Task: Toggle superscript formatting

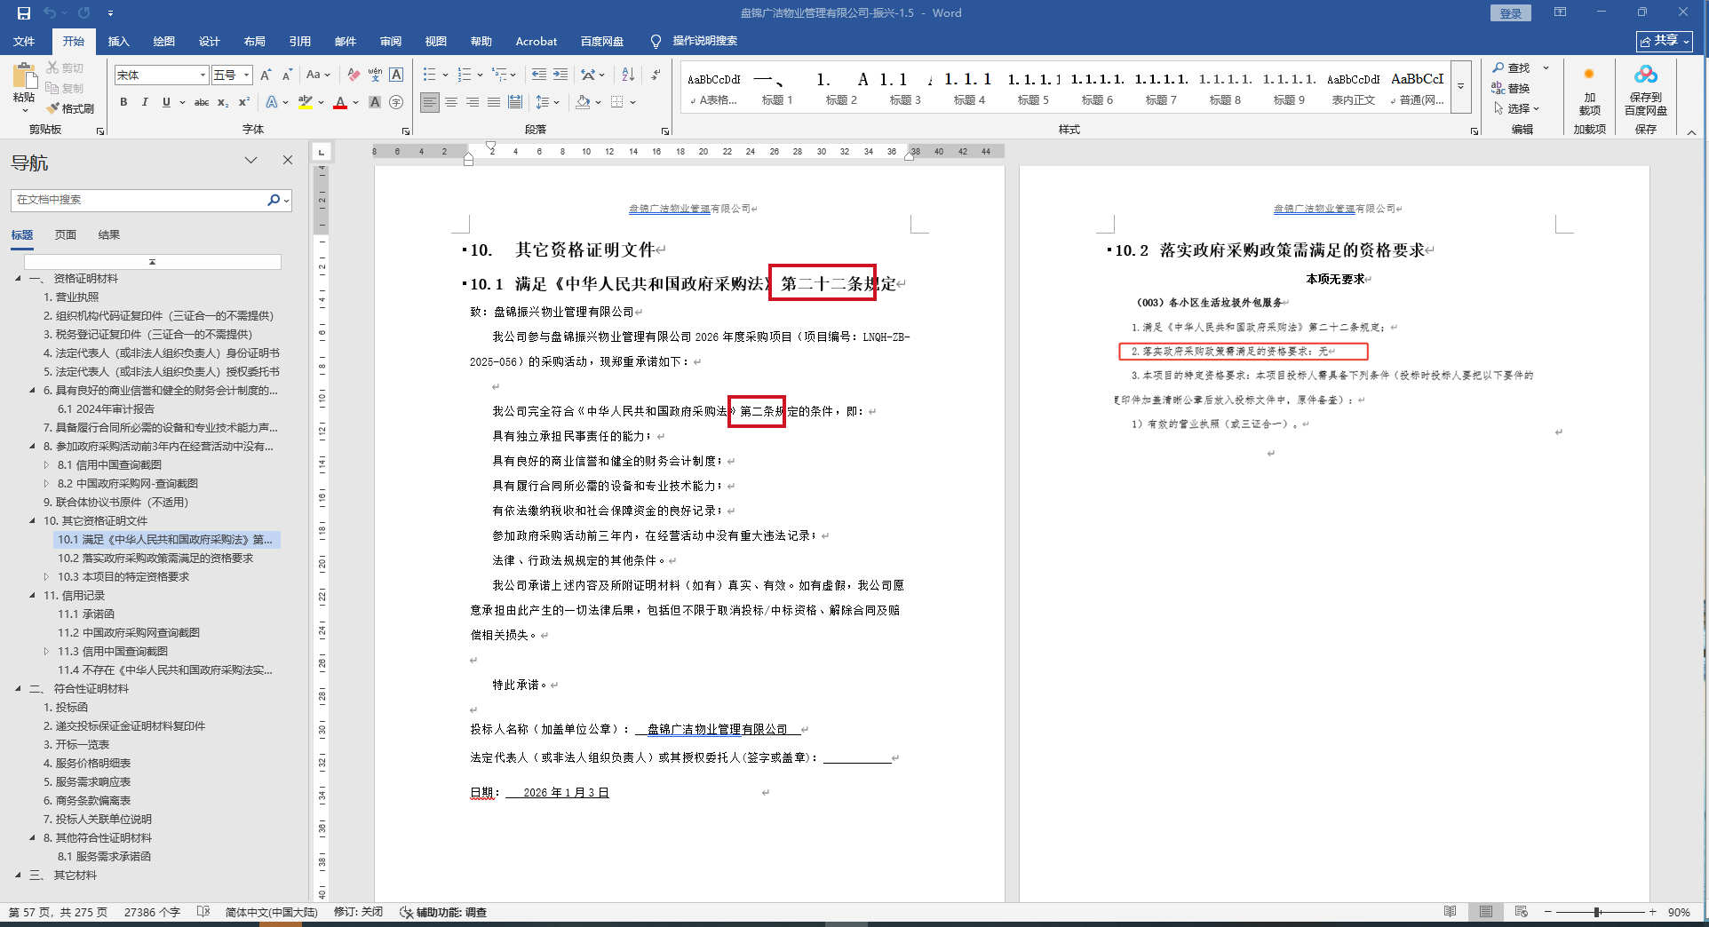Action: pos(244,102)
